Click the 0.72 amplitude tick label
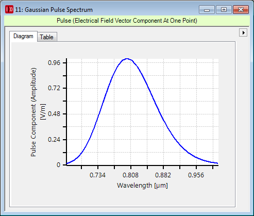 (54, 88)
